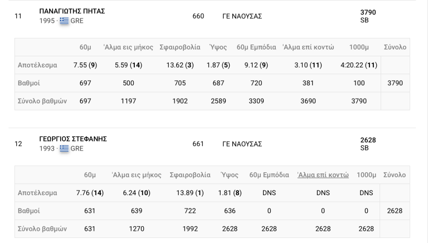Select the 'Άλμα επί κοντώ column header for athlete 11

pos(308,47)
